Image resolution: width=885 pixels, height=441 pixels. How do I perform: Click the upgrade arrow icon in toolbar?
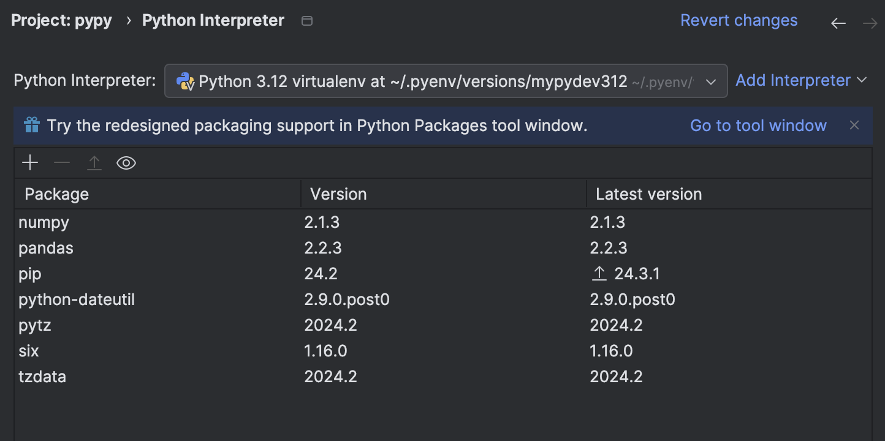[94, 163]
